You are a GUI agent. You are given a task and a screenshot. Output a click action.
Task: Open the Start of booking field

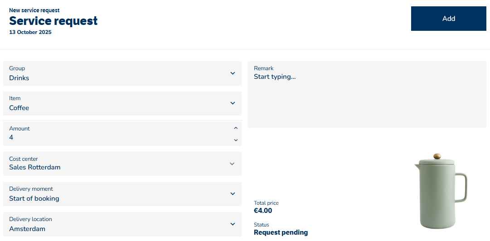point(34,198)
